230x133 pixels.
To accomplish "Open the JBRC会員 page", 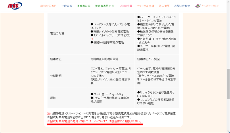I will (x=126, y=6).
